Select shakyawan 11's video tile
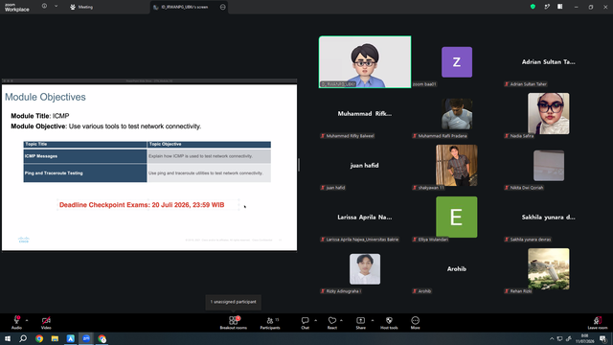Image resolution: width=613 pixels, height=345 pixels. pos(457,165)
